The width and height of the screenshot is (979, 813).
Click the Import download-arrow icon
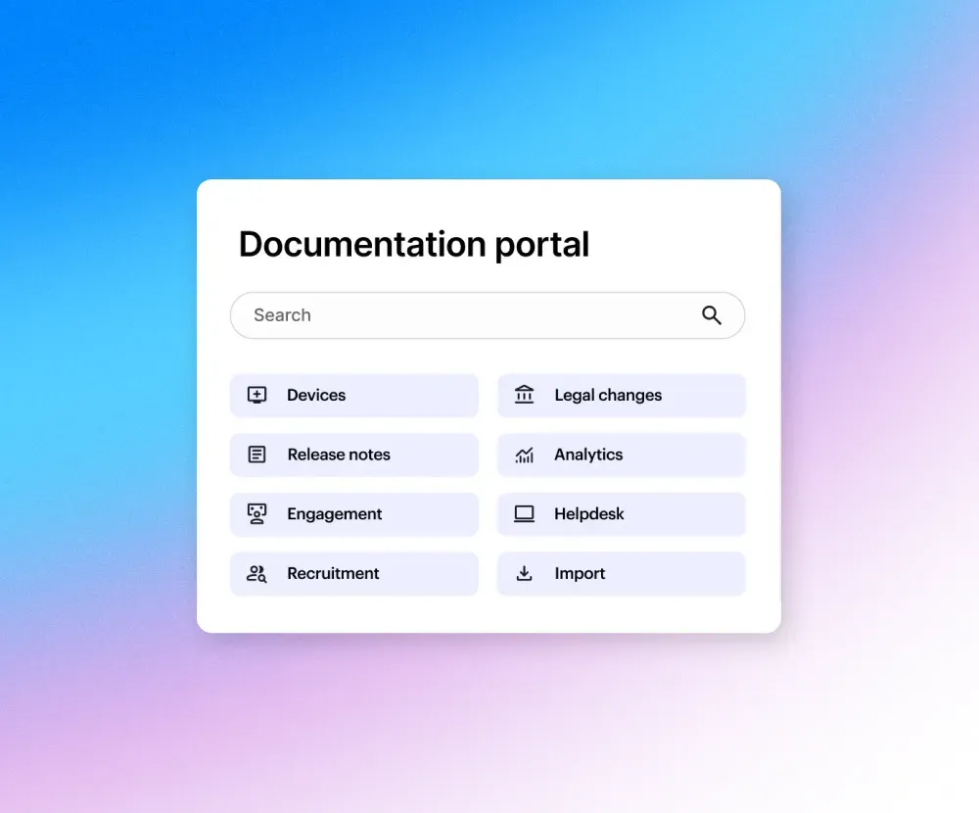coord(525,573)
